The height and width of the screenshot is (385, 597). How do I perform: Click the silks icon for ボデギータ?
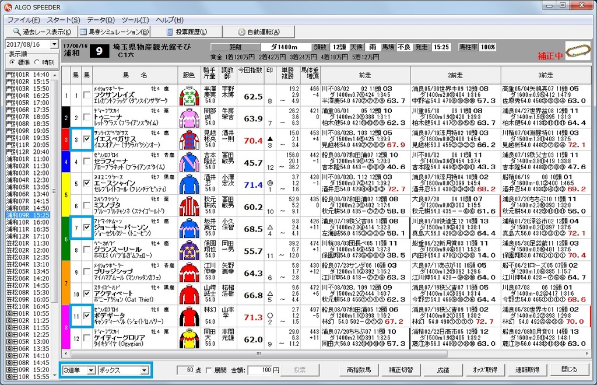tap(189, 316)
